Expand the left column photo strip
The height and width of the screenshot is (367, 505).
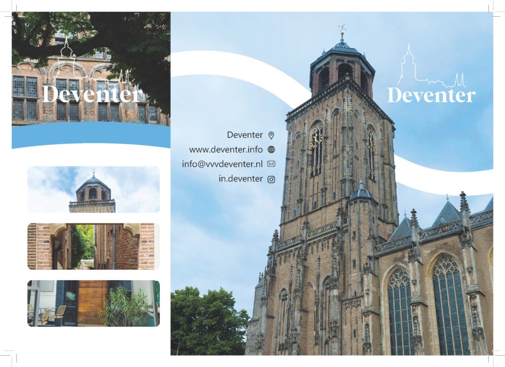(94, 247)
